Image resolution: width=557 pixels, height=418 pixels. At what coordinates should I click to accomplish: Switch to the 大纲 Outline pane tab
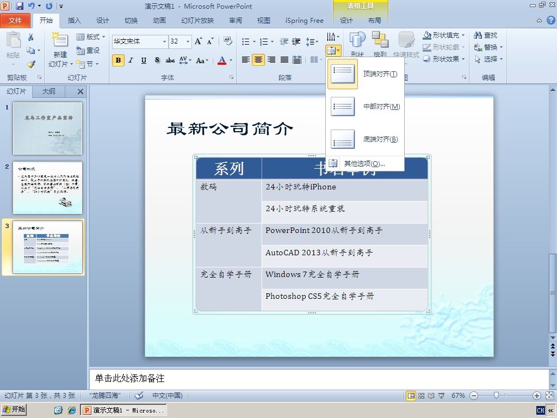coord(48,91)
